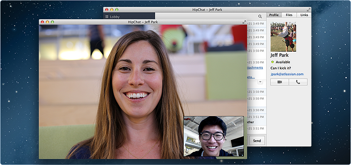Toggle fullscreen on the back chat window

[308, 10]
